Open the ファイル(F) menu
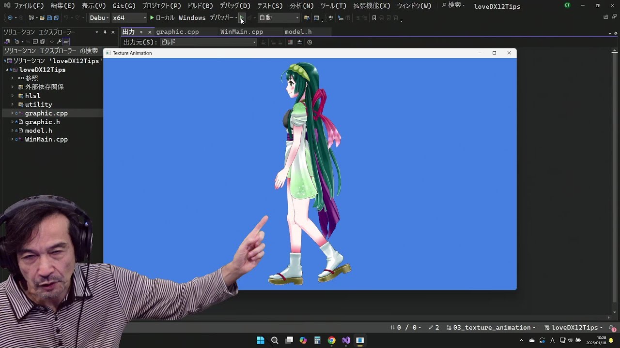The height and width of the screenshot is (348, 620). click(29, 6)
